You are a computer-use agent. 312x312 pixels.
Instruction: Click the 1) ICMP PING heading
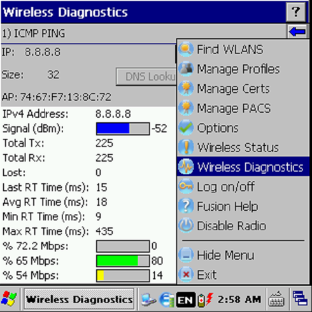pos(33,33)
